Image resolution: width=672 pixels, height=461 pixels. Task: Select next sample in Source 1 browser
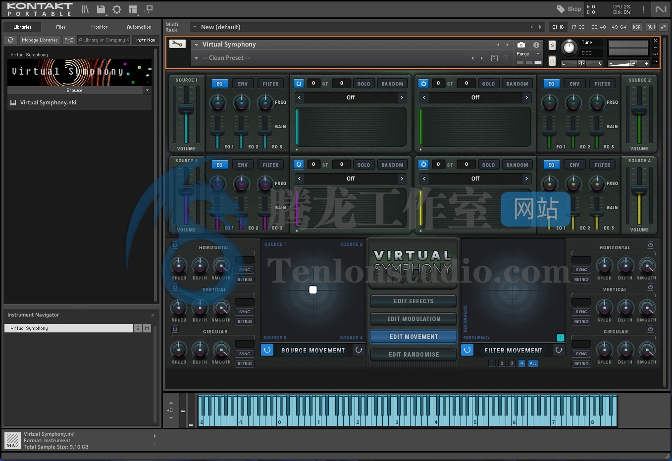pyautogui.click(x=402, y=97)
